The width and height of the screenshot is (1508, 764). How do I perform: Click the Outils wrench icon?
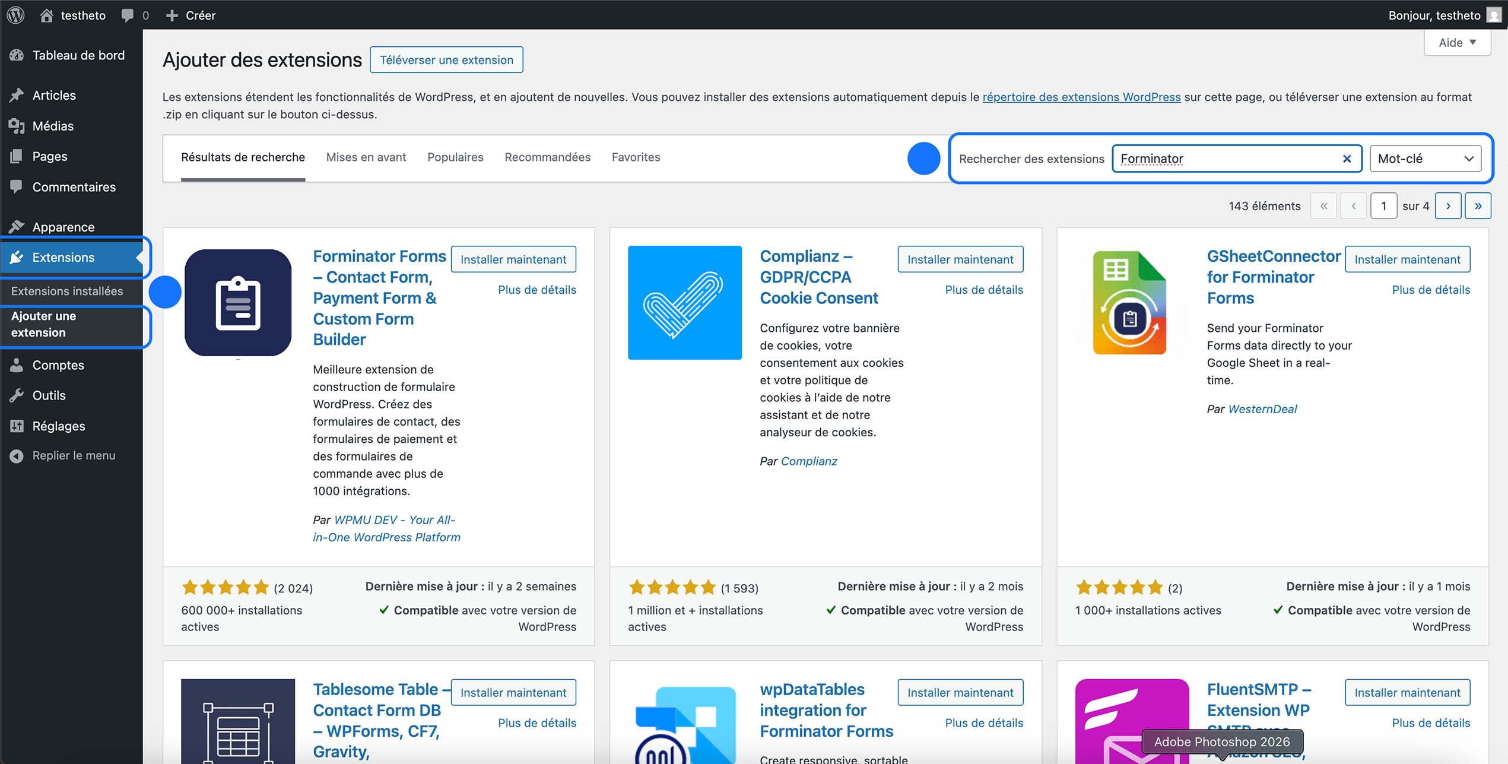[15, 395]
